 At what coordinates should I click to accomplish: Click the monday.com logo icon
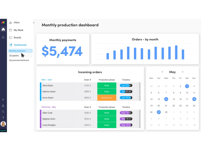(x=3, y=22)
